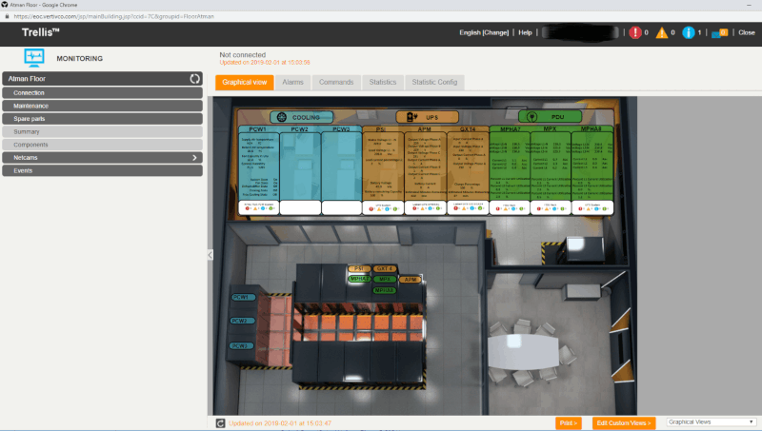Select the APM device tag on floor
Screen dimensions: 762x431
[411, 280]
